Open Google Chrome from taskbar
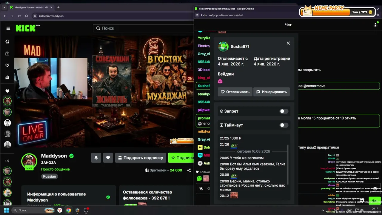Viewport: 382px width, 215px height. pyautogui.click(x=69, y=210)
